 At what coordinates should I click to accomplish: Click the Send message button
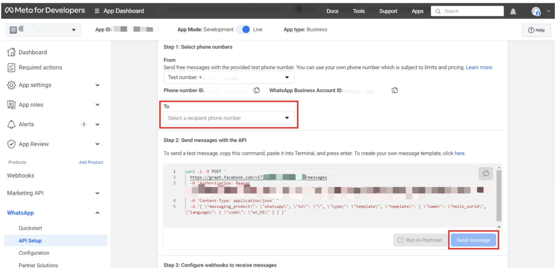[x=473, y=240]
